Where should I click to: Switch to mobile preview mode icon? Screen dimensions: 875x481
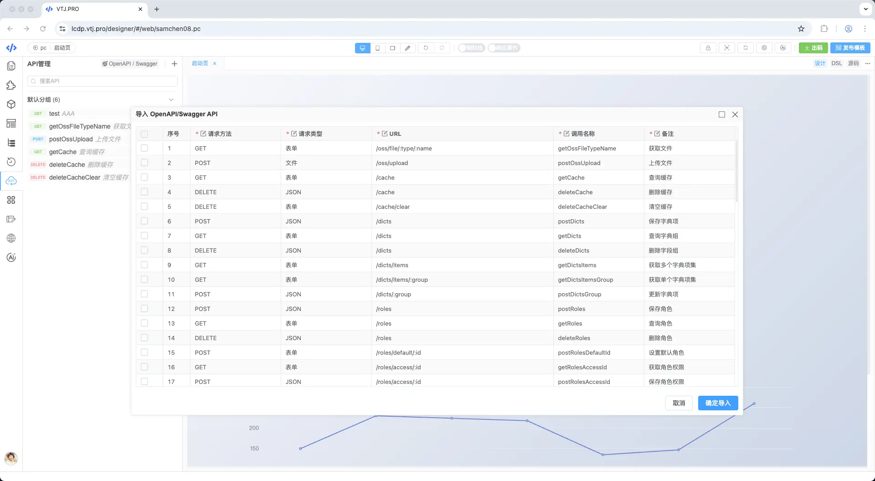tap(377, 48)
